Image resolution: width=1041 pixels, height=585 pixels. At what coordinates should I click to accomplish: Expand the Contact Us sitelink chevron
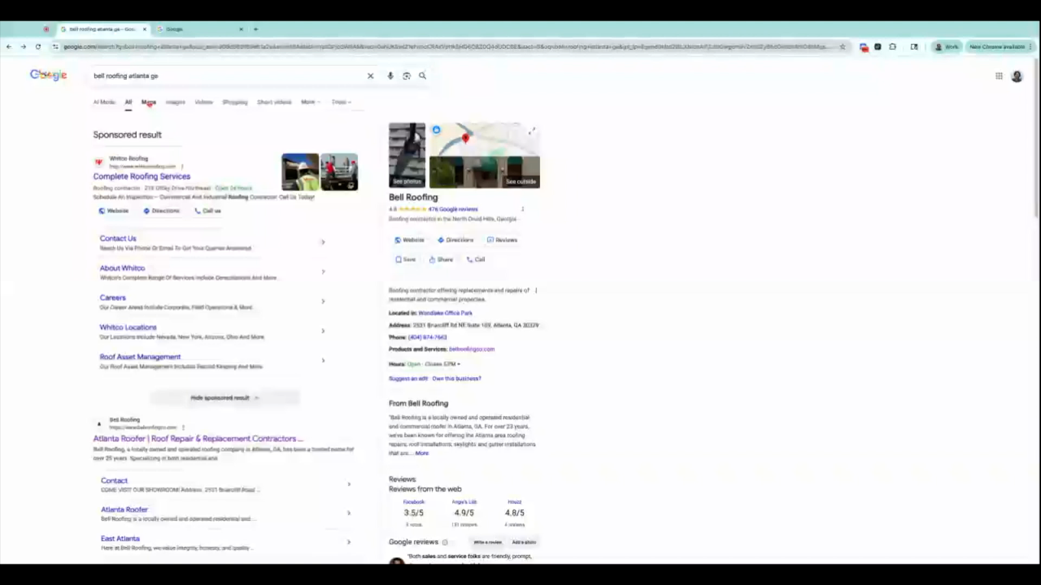(x=323, y=242)
